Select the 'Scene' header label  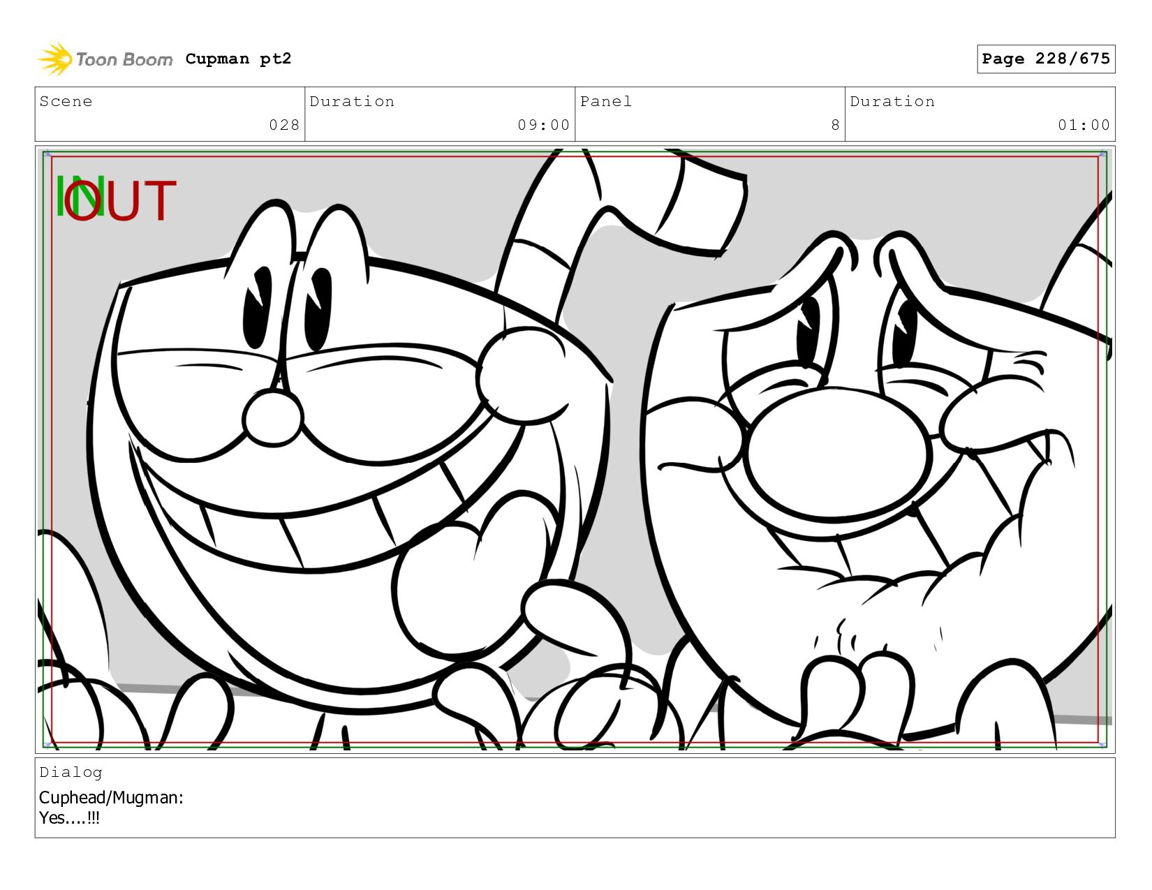(x=66, y=101)
